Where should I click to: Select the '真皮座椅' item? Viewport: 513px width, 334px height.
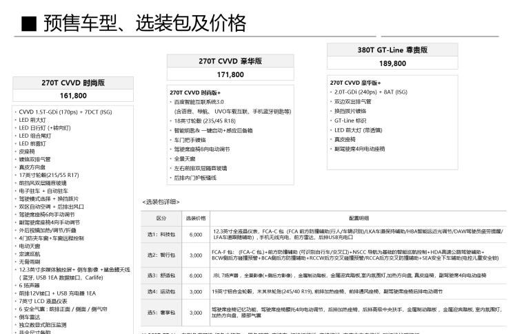pyautogui.click(x=345, y=140)
